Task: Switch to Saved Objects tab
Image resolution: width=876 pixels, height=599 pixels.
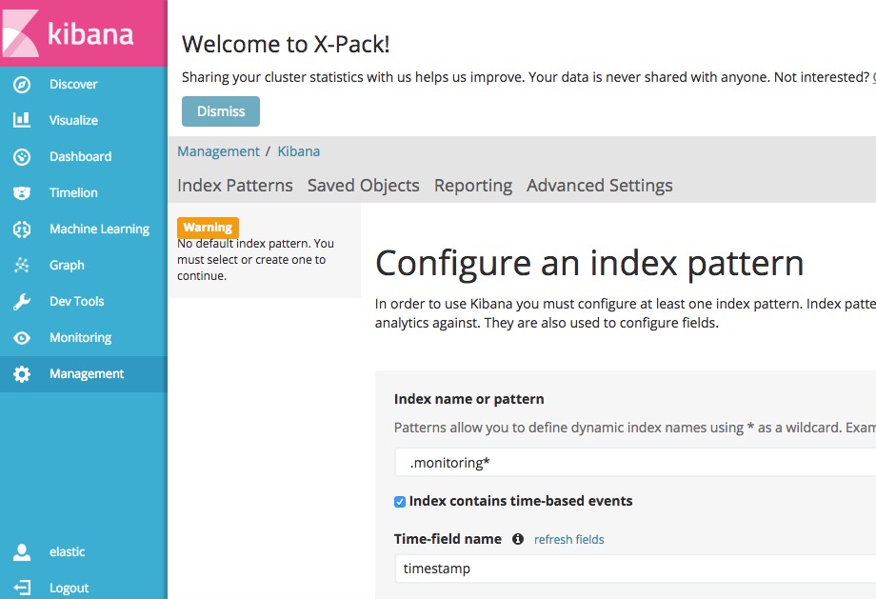Action: coord(363,186)
